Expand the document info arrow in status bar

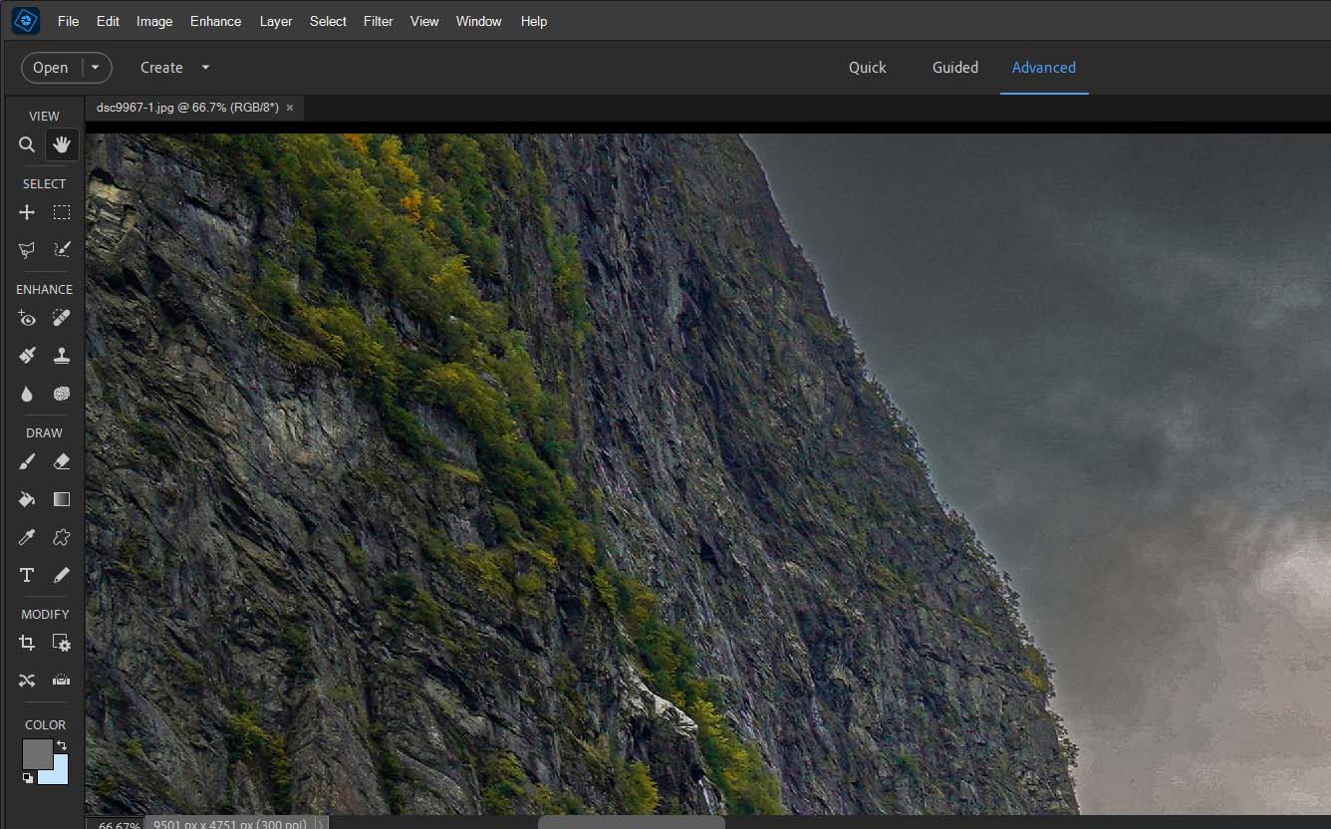(320, 824)
